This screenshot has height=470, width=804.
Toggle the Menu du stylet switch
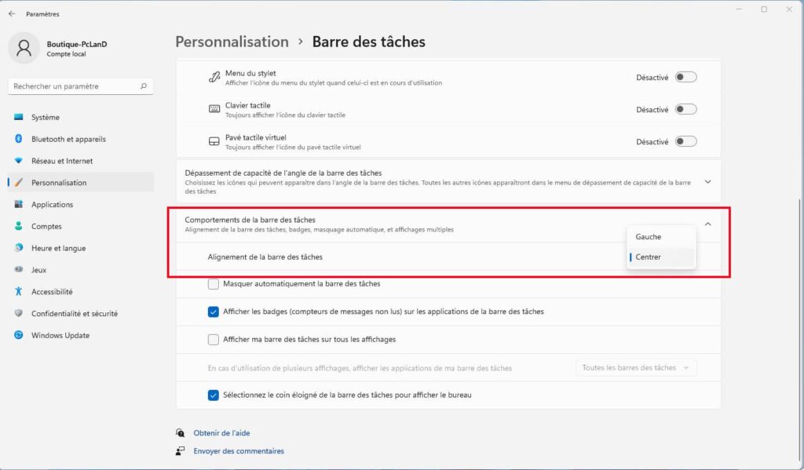point(685,77)
